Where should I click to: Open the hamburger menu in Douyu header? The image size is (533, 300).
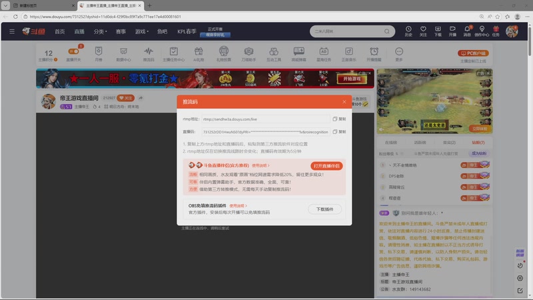coord(12,31)
